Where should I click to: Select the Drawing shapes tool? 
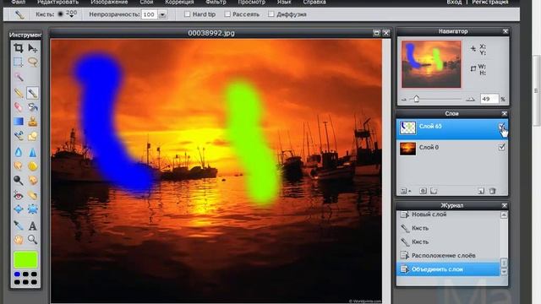[33, 136]
